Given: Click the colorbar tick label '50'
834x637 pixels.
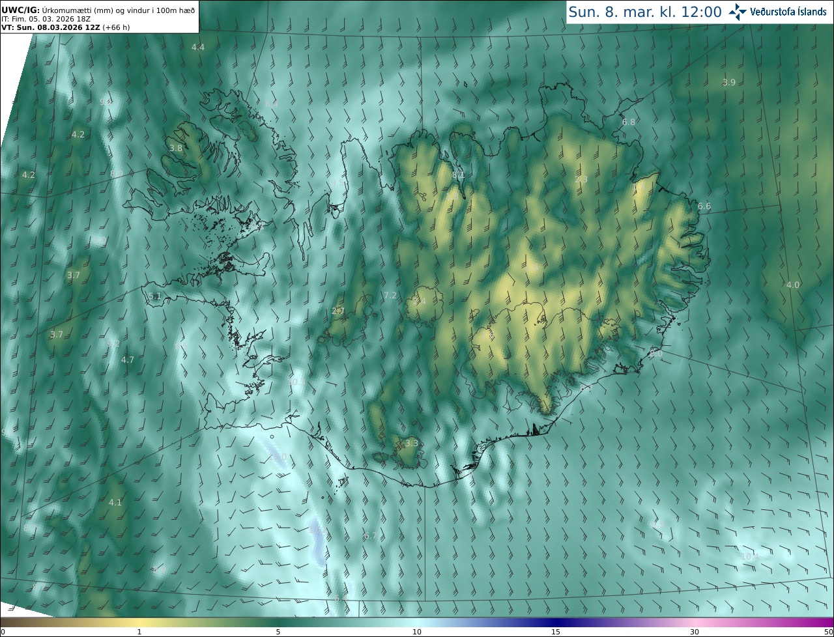Looking at the screenshot, I should point(829,632).
